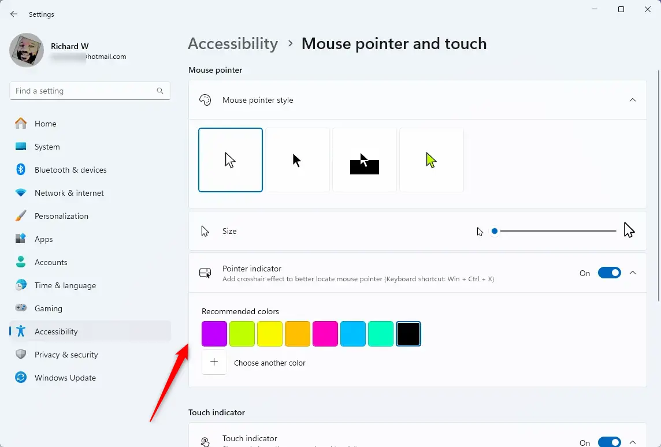Open Home settings page
This screenshot has width=661, height=447.
pos(90,124)
